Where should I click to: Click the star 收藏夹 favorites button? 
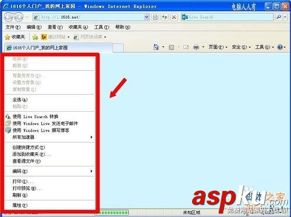pos(15,37)
